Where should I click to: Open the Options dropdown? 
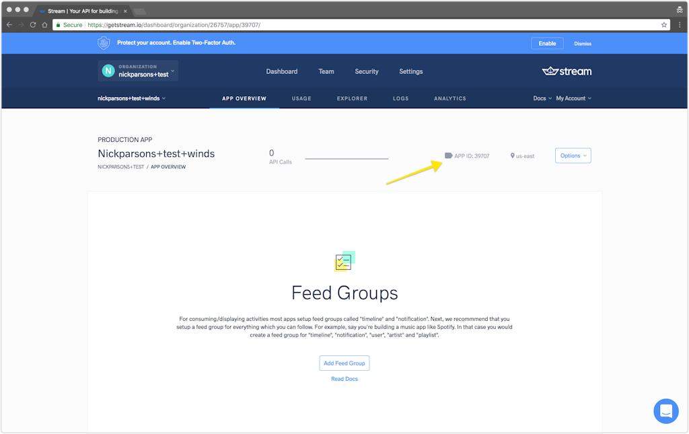coord(573,155)
